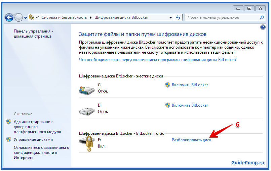Viewport: 271px width, 171px height.
Task: Click the search magnifier icon
Action: tap(262, 17)
